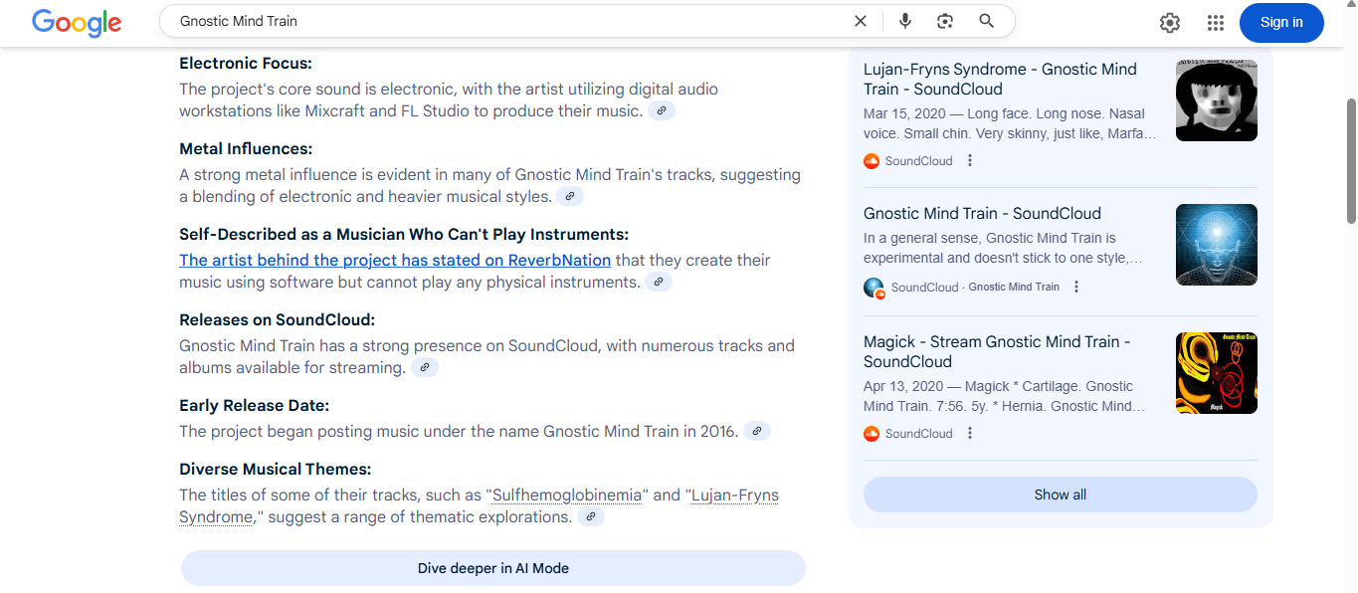
Task: Open the ReverbNation statement link
Action: pyautogui.click(x=395, y=260)
